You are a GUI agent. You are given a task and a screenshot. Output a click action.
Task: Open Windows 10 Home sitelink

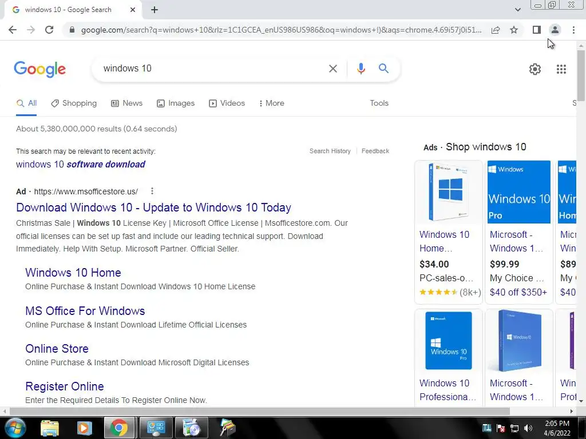pyautogui.click(x=73, y=273)
